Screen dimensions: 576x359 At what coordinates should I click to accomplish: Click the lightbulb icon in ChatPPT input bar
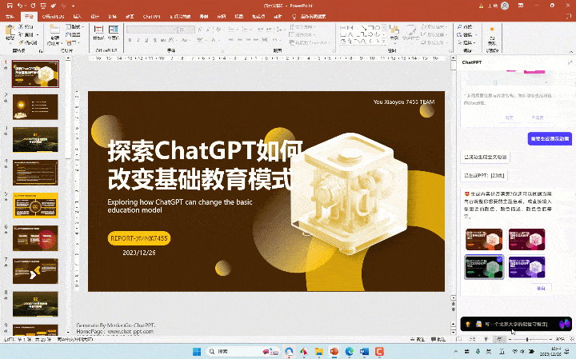point(468,324)
